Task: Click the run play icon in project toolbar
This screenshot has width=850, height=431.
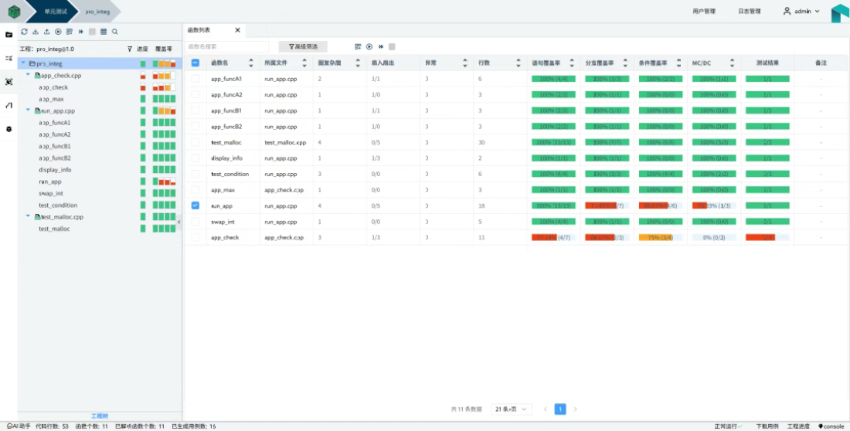Action: [x=58, y=32]
